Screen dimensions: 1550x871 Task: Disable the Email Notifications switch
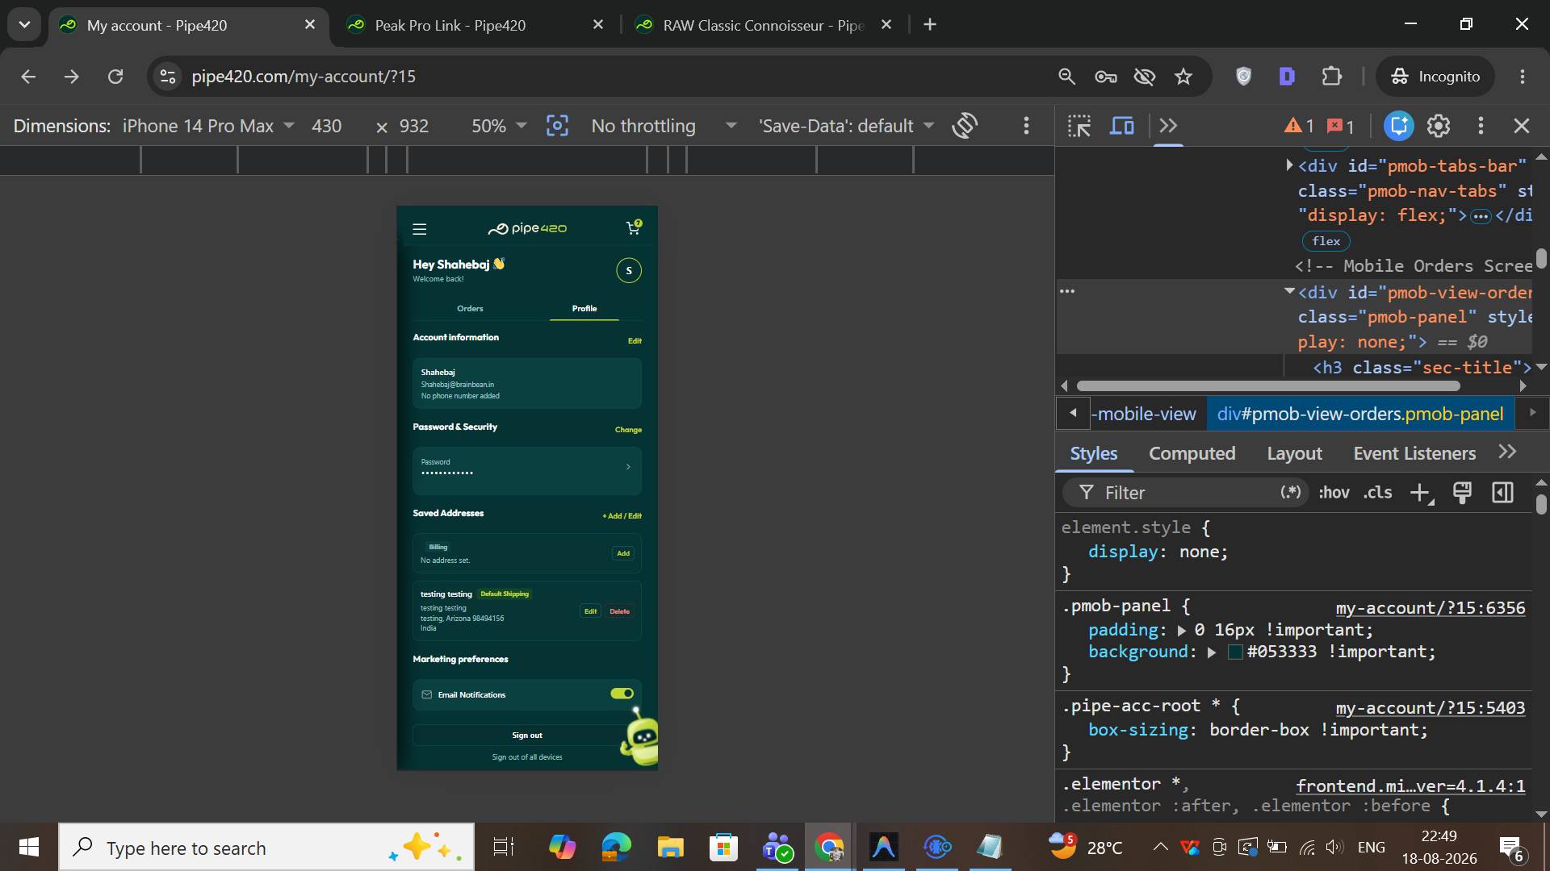pyautogui.click(x=622, y=694)
